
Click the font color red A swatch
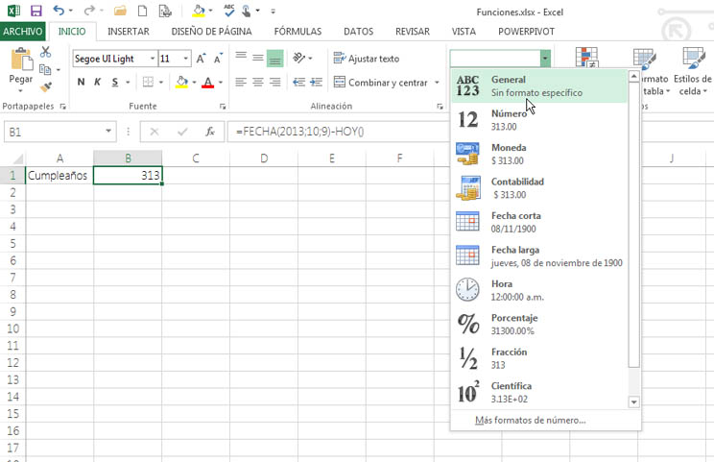pos(207,83)
